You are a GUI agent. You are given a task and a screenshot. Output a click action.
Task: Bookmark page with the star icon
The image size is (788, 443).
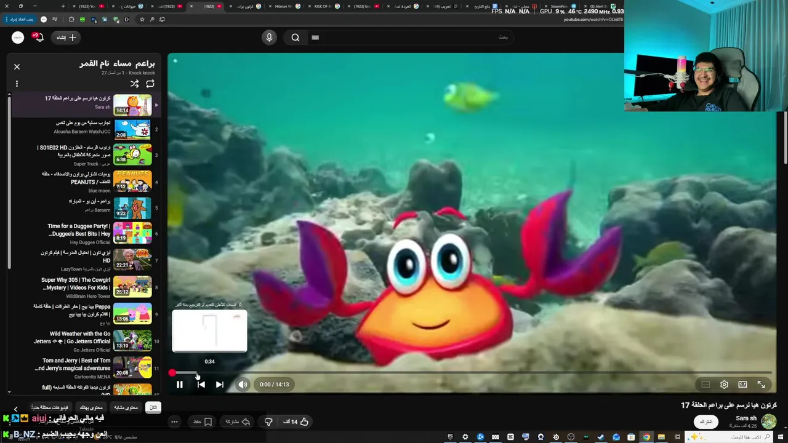pyautogui.click(x=142, y=19)
